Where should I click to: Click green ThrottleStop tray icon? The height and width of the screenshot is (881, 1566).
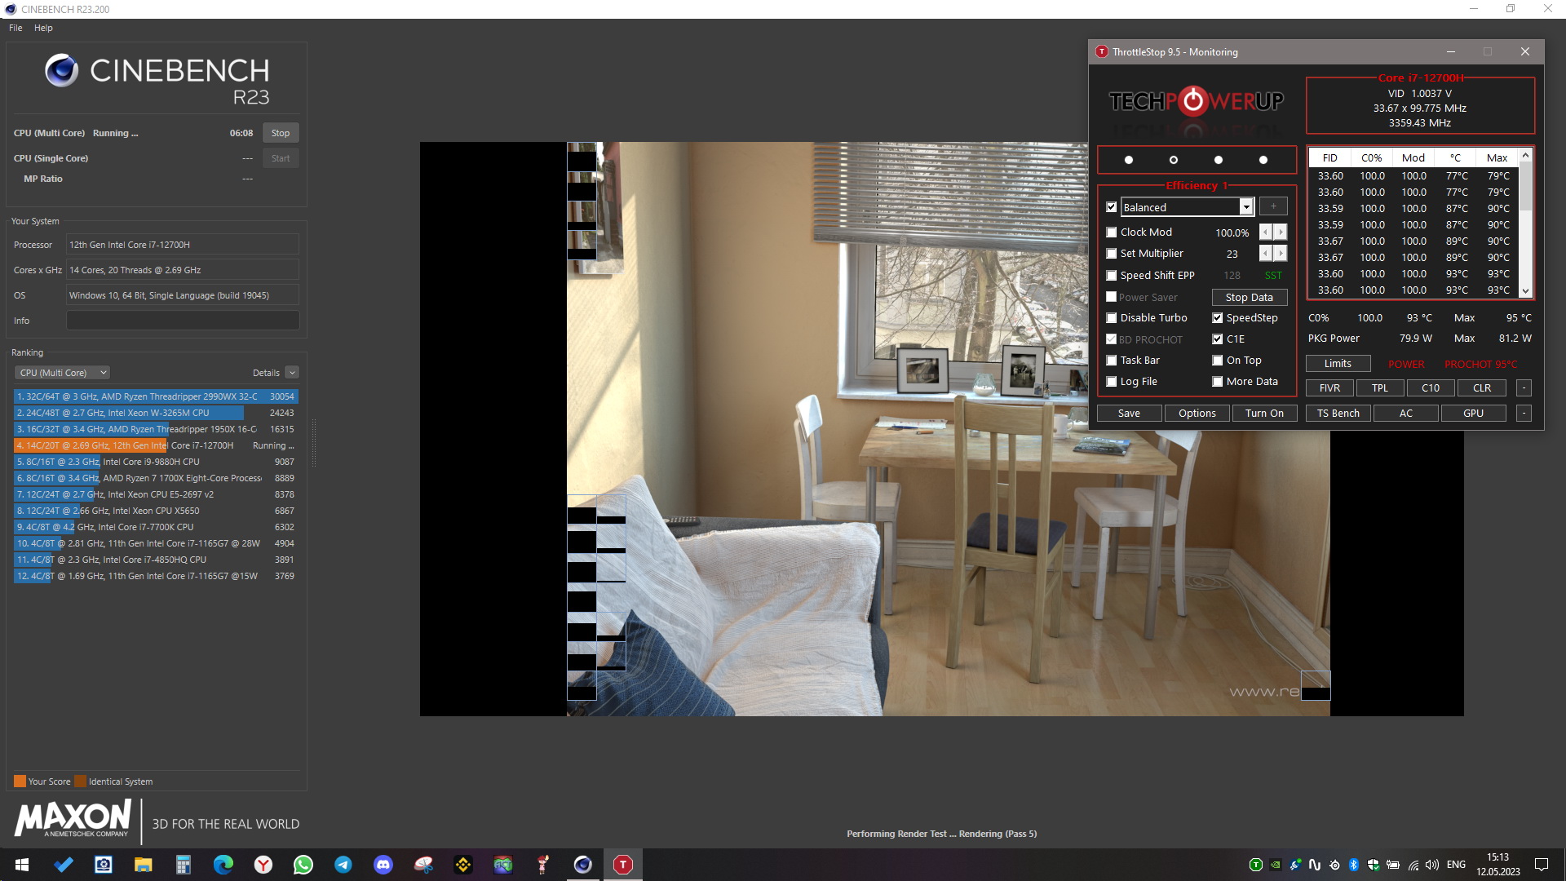(x=1256, y=865)
